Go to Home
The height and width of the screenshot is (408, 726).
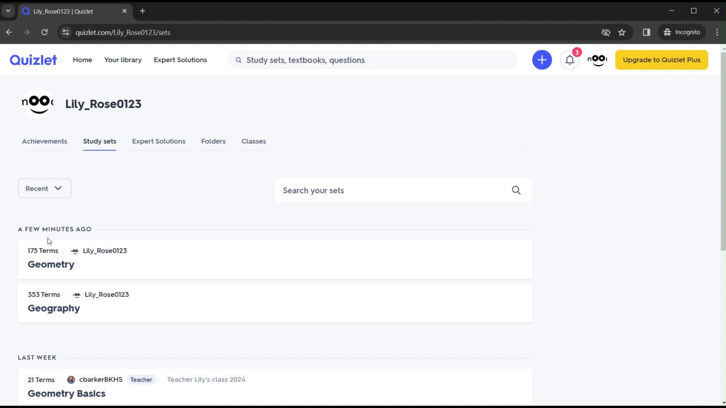82,60
